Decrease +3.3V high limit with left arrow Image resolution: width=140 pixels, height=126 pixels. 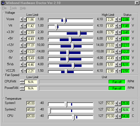[116, 32]
